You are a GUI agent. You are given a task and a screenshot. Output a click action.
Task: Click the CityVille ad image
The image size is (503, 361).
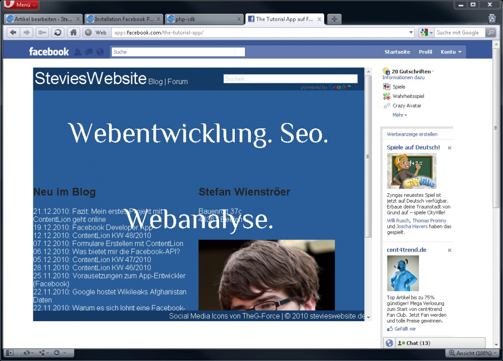(412, 171)
